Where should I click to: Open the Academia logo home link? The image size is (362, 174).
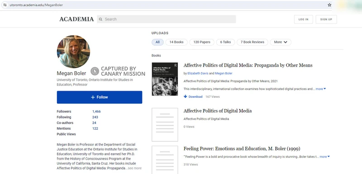[x=76, y=19]
